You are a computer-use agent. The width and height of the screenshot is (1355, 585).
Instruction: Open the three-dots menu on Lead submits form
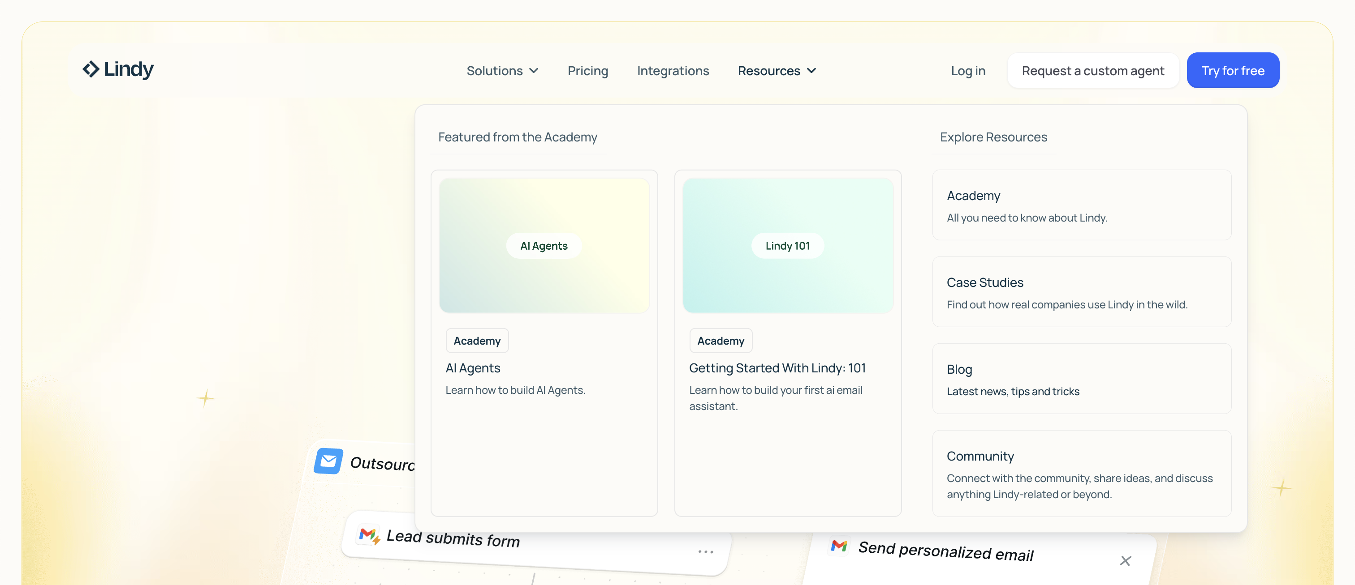(x=705, y=551)
